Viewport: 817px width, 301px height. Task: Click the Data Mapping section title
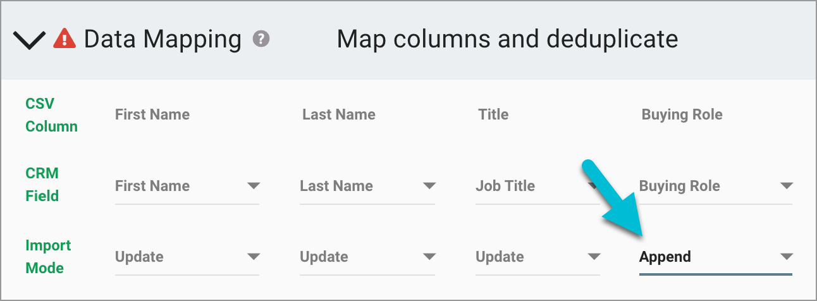(163, 39)
